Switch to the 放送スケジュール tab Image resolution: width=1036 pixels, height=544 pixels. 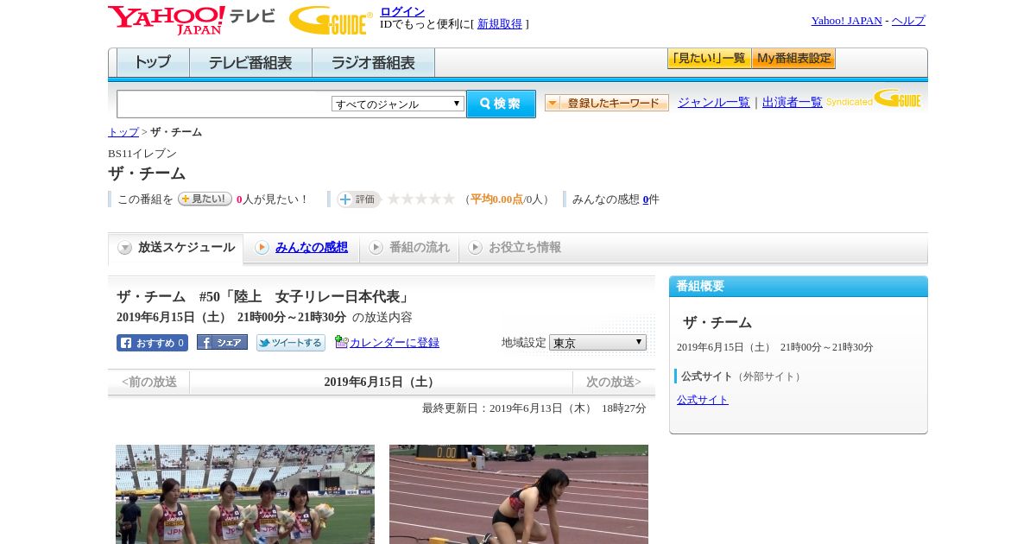[x=176, y=248]
